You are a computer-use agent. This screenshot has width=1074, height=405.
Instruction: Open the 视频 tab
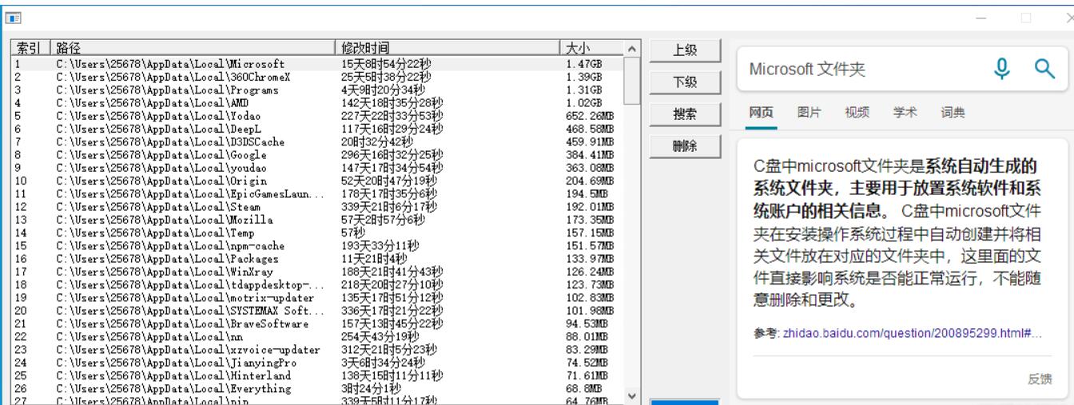pos(856,113)
